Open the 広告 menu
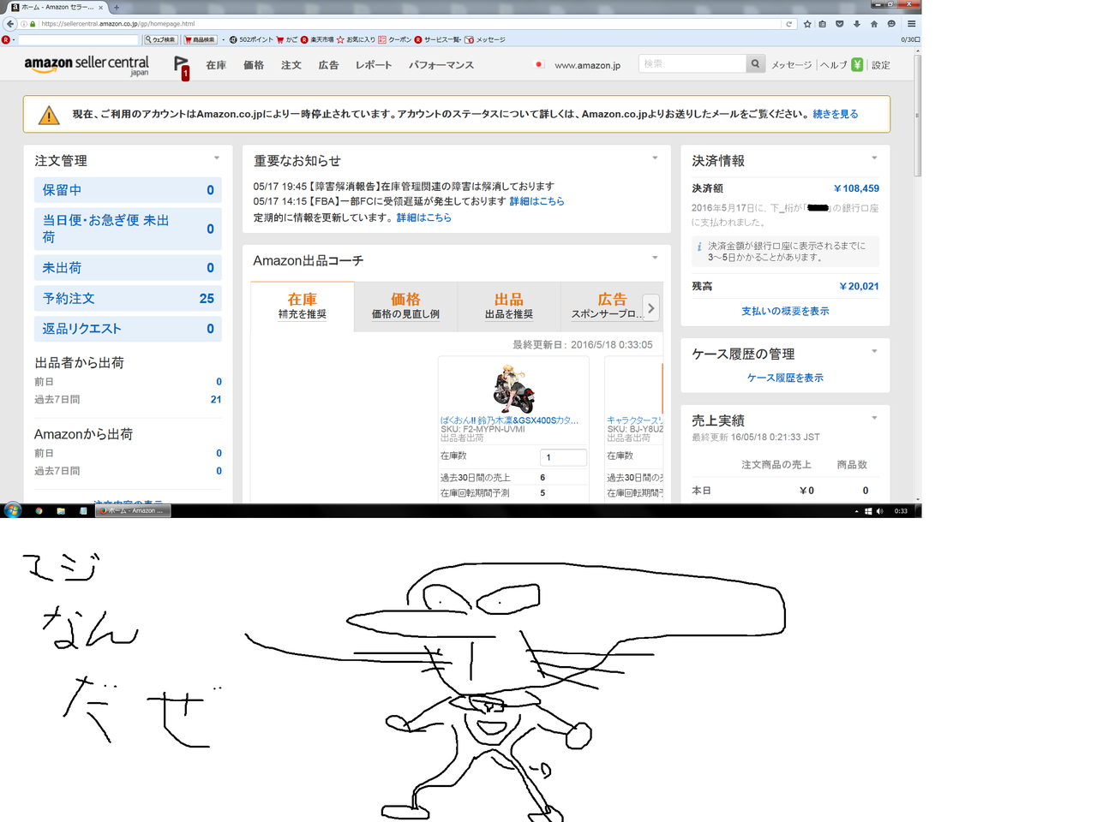The width and height of the screenshot is (1097, 822). [329, 65]
